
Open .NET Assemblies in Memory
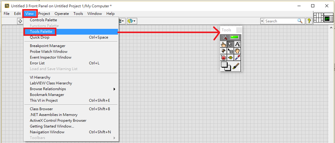[71, 115]
